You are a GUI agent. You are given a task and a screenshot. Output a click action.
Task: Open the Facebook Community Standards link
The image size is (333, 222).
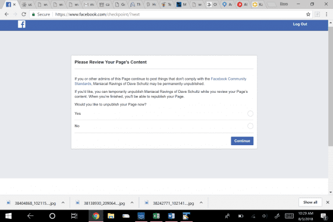(x=228, y=79)
